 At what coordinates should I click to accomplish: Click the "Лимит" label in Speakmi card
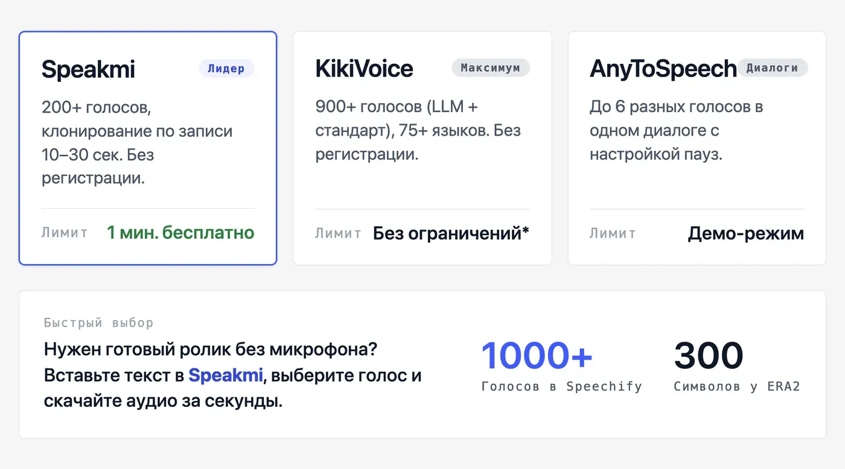[65, 233]
